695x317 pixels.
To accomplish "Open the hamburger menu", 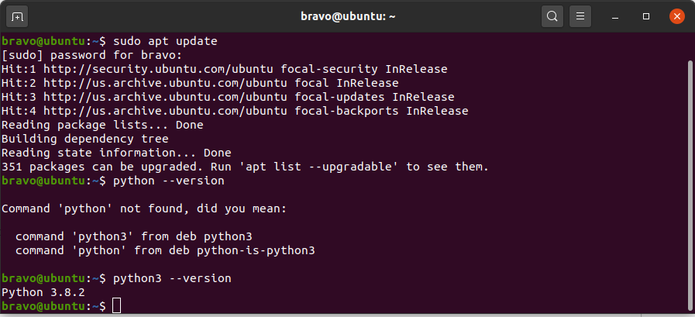I will (x=580, y=17).
